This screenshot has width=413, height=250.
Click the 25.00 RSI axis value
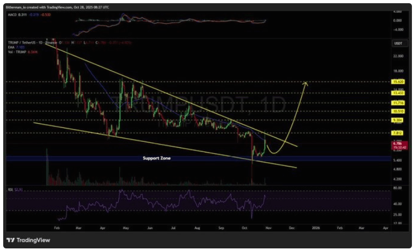398,215
